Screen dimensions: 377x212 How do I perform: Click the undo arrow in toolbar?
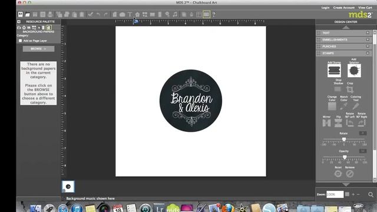[98, 14]
